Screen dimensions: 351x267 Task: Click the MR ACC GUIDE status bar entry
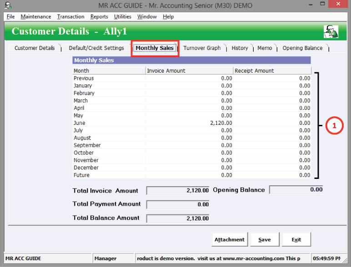[x=48, y=258]
